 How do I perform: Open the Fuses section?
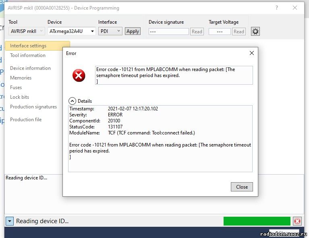click(x=16, y=87)
